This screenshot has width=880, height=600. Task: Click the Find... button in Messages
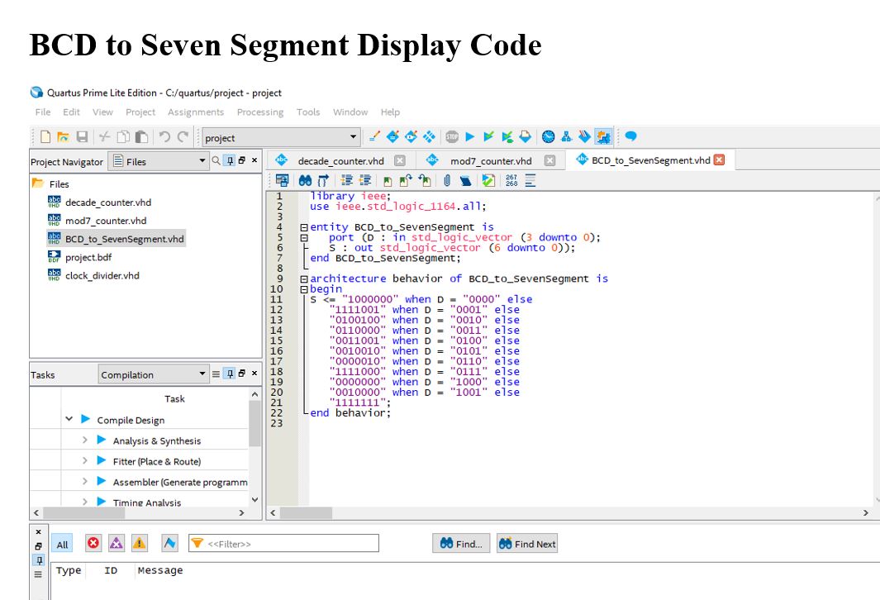coord(461,543)
